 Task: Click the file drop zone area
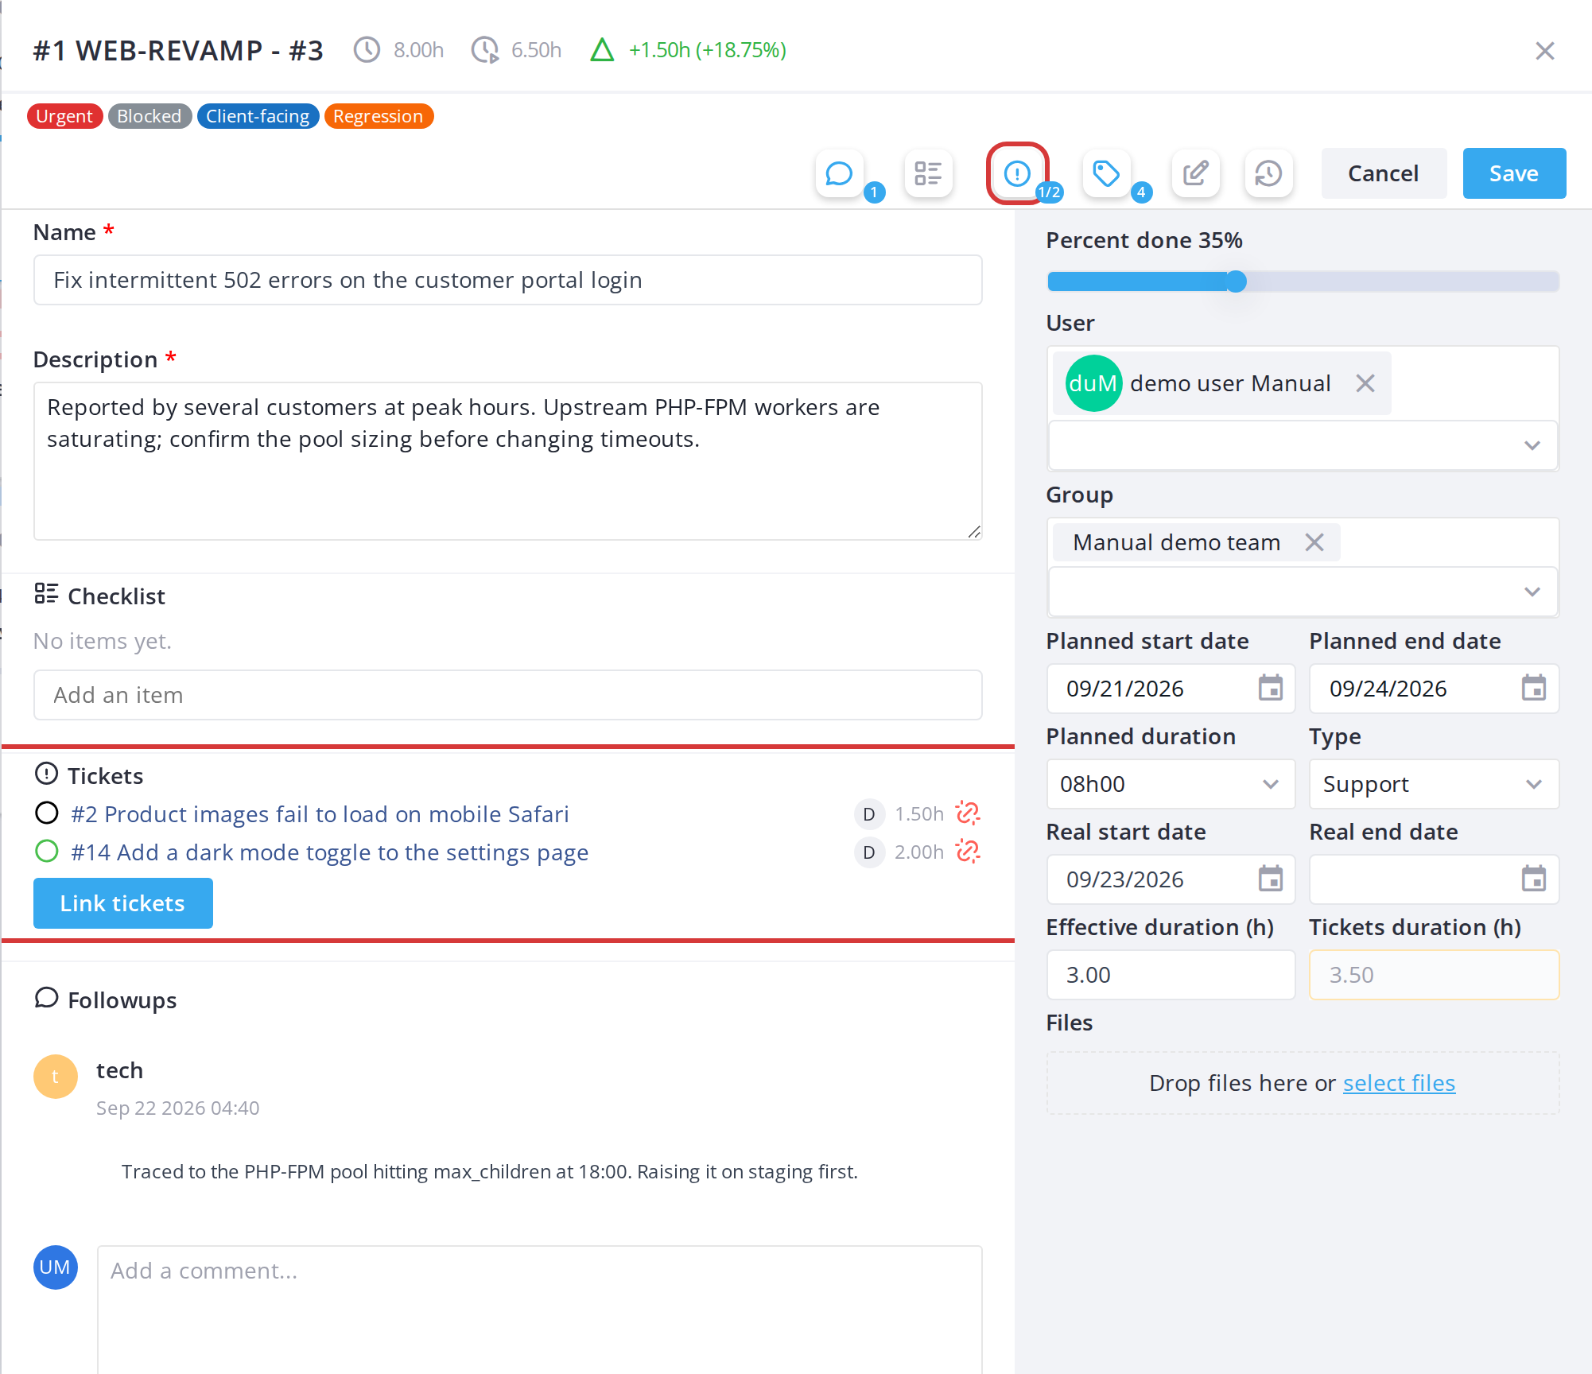[x=1303, y=1083]
